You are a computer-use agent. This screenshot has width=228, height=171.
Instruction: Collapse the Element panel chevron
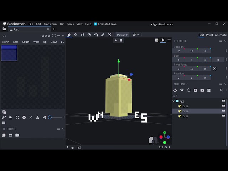(x=225, y=41)
